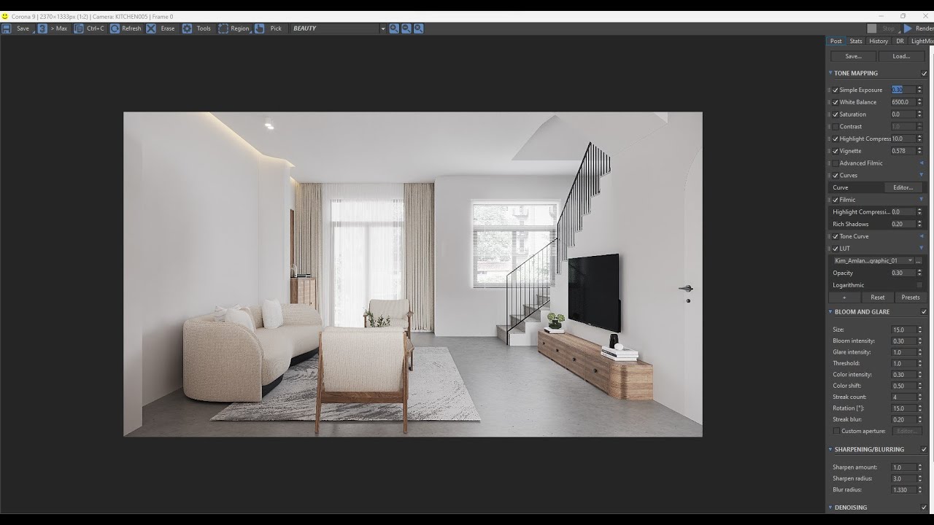Viewport: 934px width, 525px height.
Task: Select the Pick hand icon
Action: pyautogui.click(x=260, y=28)
